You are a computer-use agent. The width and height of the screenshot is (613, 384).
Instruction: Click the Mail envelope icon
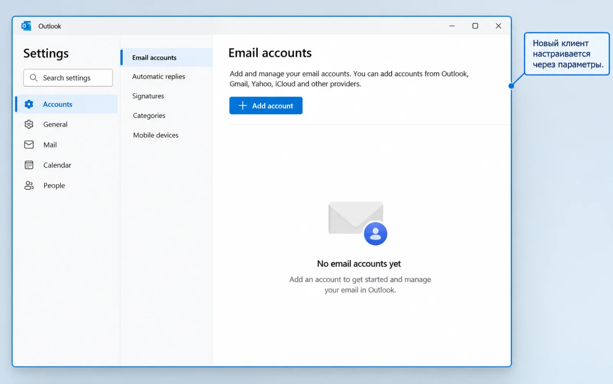tap(29, 145)
